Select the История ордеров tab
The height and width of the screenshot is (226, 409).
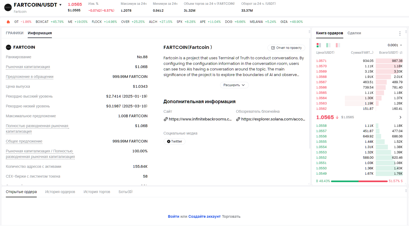click(60, 192)
